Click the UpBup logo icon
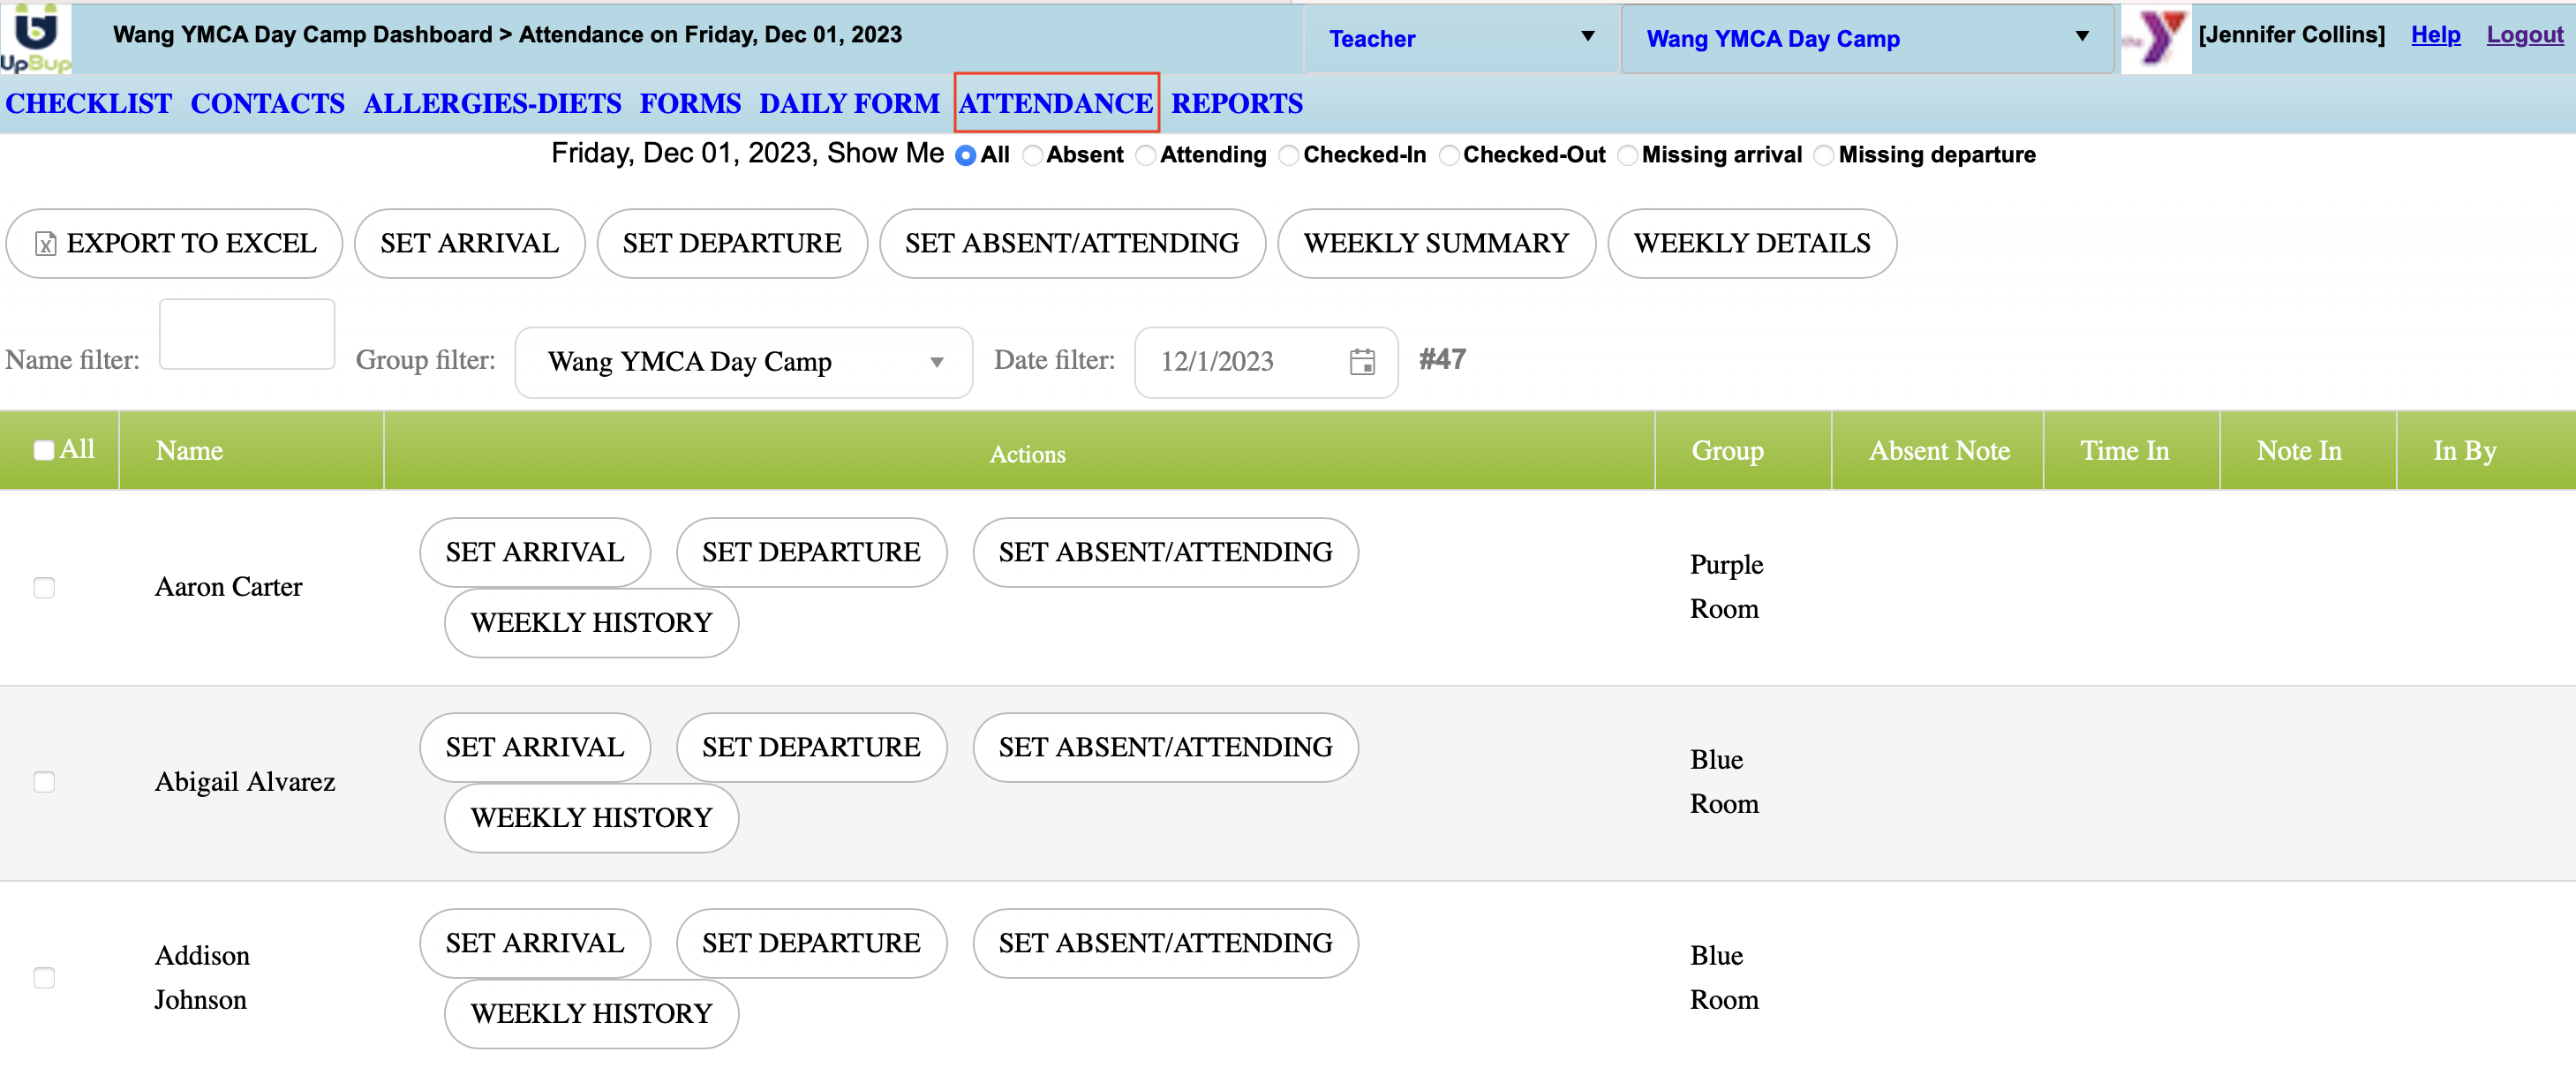This screenshot has height=1075, width=2576. coord(36,38)
